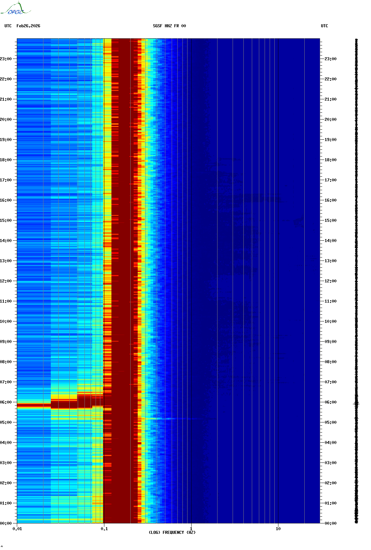
Task: Click the left 22:00 time label
Action: pyautogui.click(x=6, y=79)
